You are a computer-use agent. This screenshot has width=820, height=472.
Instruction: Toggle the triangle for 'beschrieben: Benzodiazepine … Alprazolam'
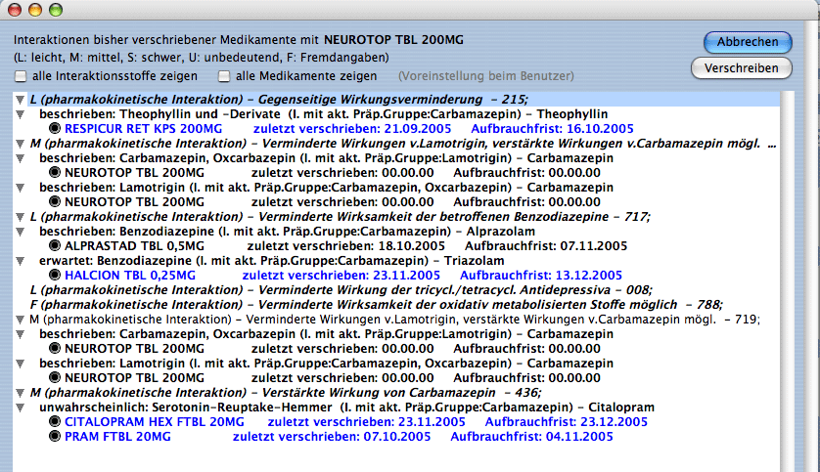[x=20, y=231]
